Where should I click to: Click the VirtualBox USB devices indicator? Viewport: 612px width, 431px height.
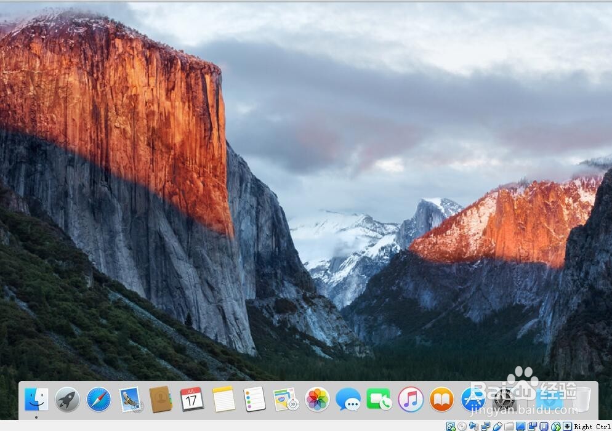click(x=497, y=425)
